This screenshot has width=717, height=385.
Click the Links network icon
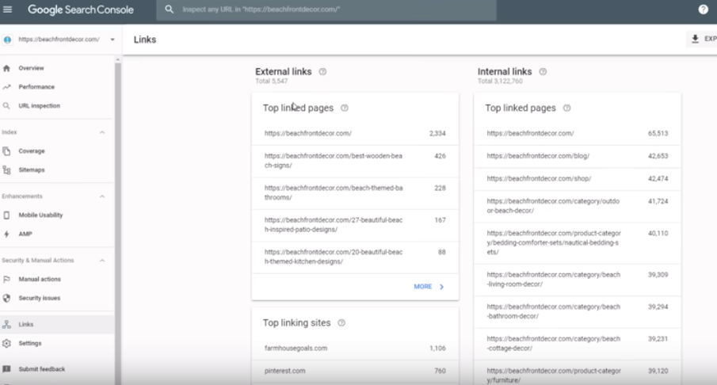tap(6, 324)
